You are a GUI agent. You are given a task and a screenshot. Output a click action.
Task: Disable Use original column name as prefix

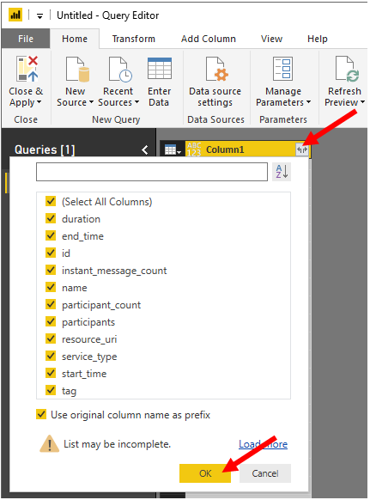coord(41,415)
